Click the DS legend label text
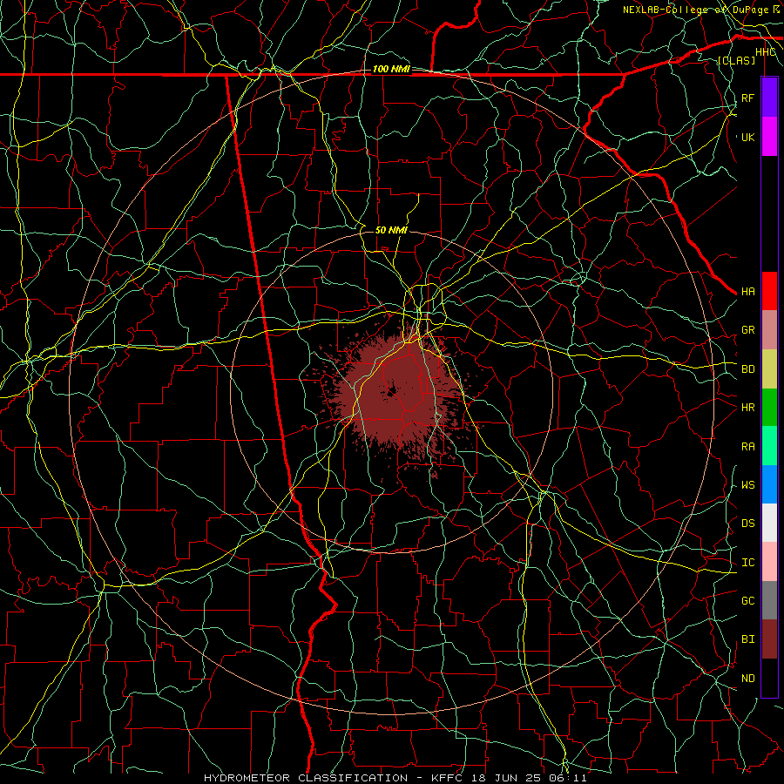 747,524
